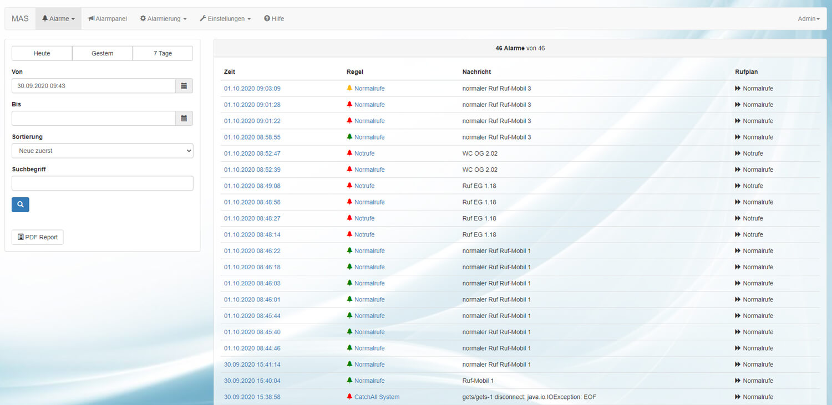
Task: Generate the PDF Report
Action: tap(38, 237)
